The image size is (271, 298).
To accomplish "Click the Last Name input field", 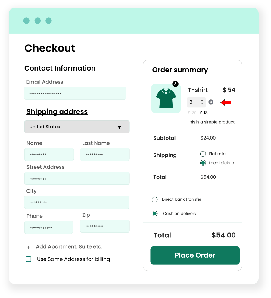I will click(x=105, y=154).
